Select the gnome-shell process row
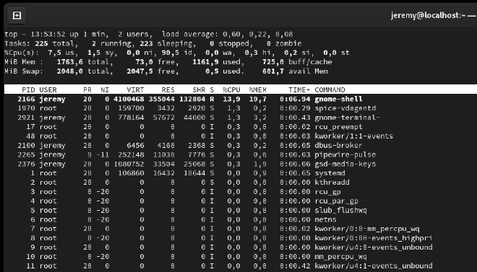Viewport: 477px width, 272px height. 241,99
